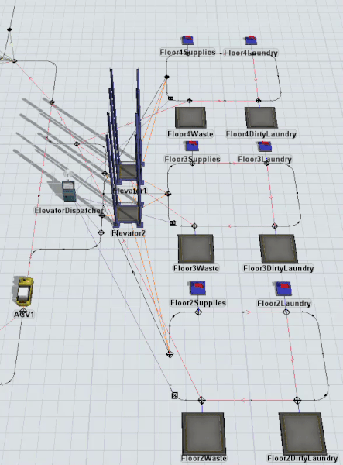Select control point below Floor2Supplies label
The height and width of the screenshot is (465, 343).
(x=198, y=312)
